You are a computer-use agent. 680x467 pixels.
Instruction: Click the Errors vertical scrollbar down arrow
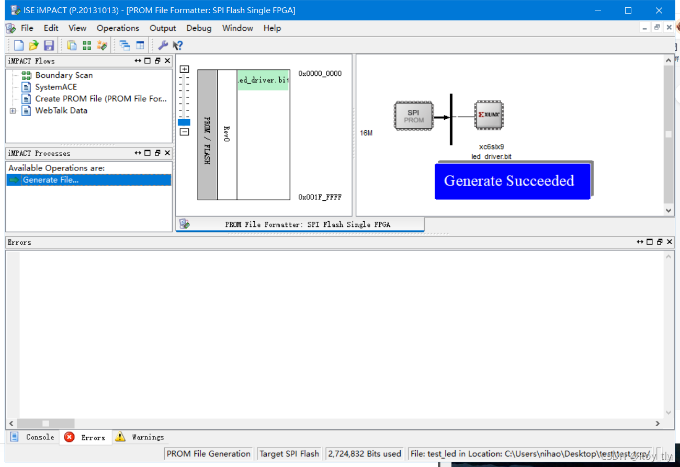pyautogui.click(x=668, y=413)
